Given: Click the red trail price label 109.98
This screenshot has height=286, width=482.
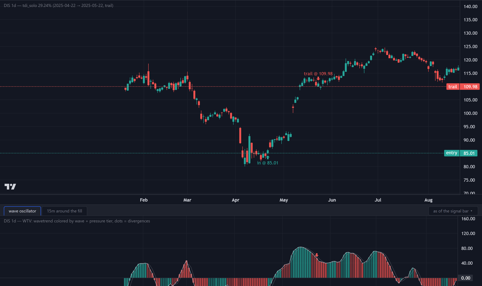Looking at the screenshot, I should [470, 87].
